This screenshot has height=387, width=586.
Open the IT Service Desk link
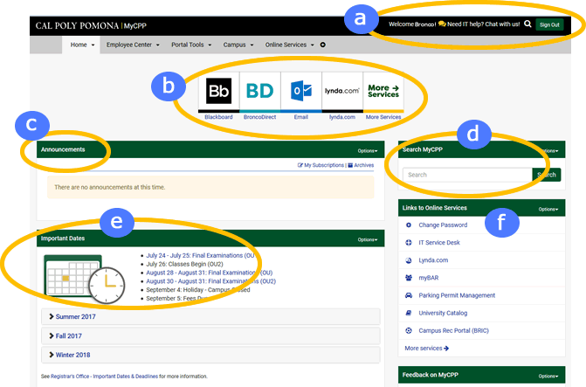(439, 243)
